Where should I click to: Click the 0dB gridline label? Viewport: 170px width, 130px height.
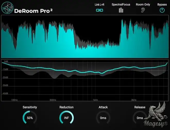tap(6, 62)
